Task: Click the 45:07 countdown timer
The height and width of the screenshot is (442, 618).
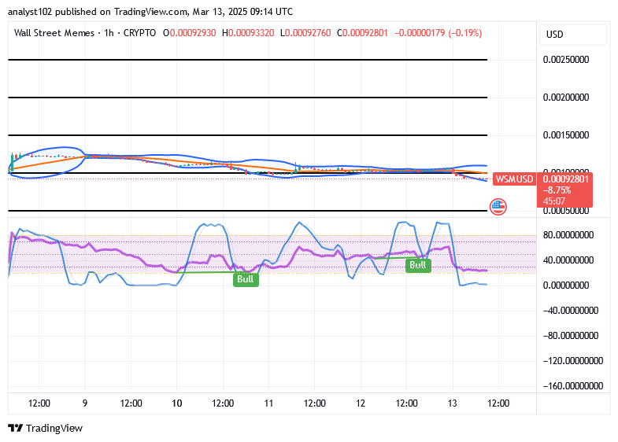Action: click(x=554, y=201)
